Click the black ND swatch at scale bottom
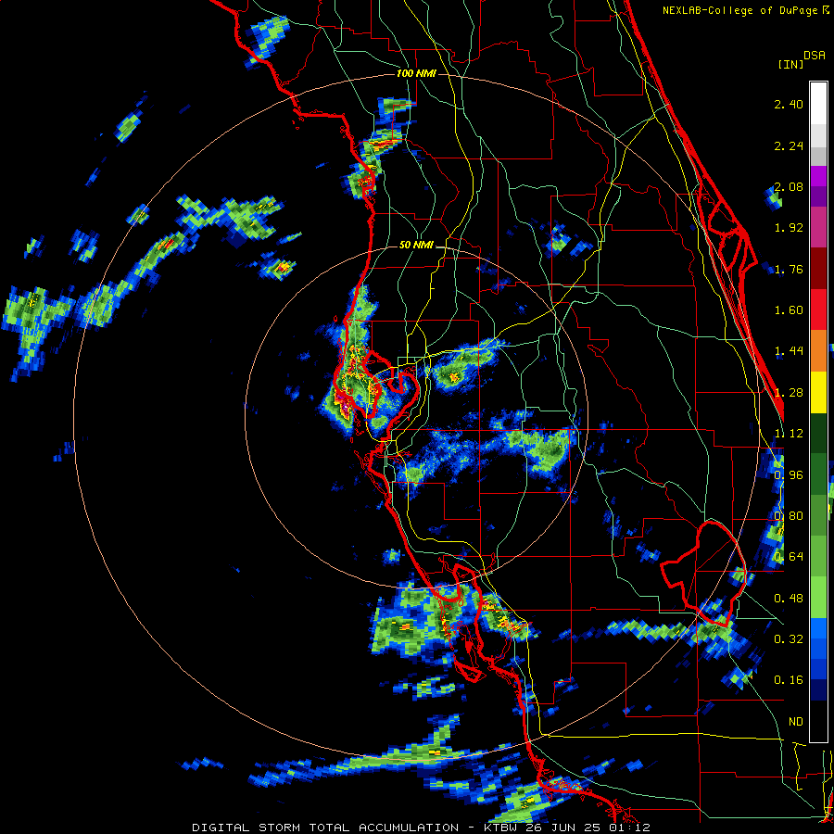The height and width of the screenshot is (834, 834). click(818, 721)
